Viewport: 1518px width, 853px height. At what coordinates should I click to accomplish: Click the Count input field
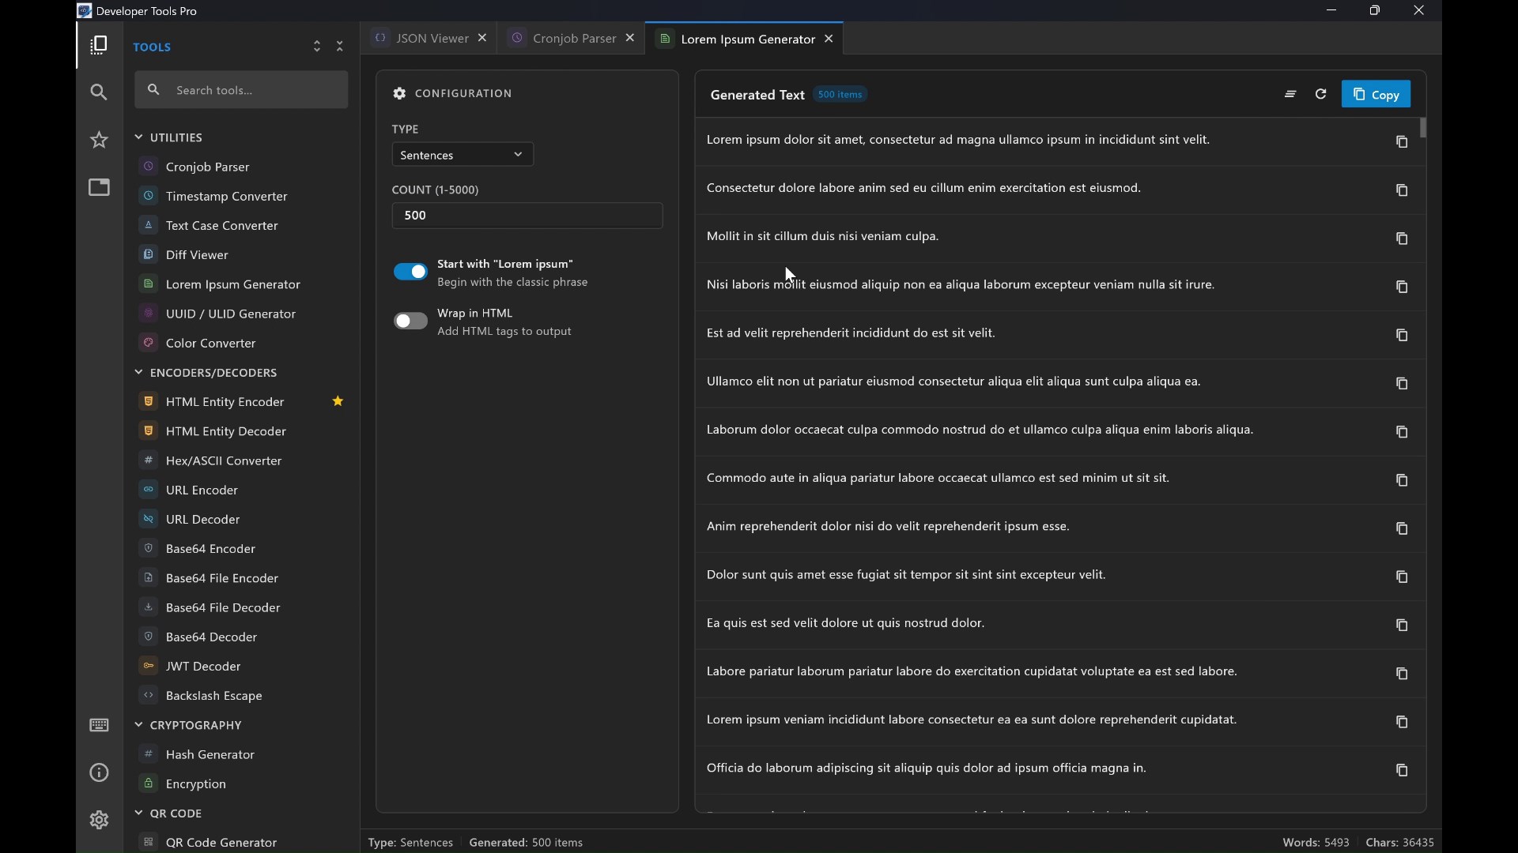[527, 216]
